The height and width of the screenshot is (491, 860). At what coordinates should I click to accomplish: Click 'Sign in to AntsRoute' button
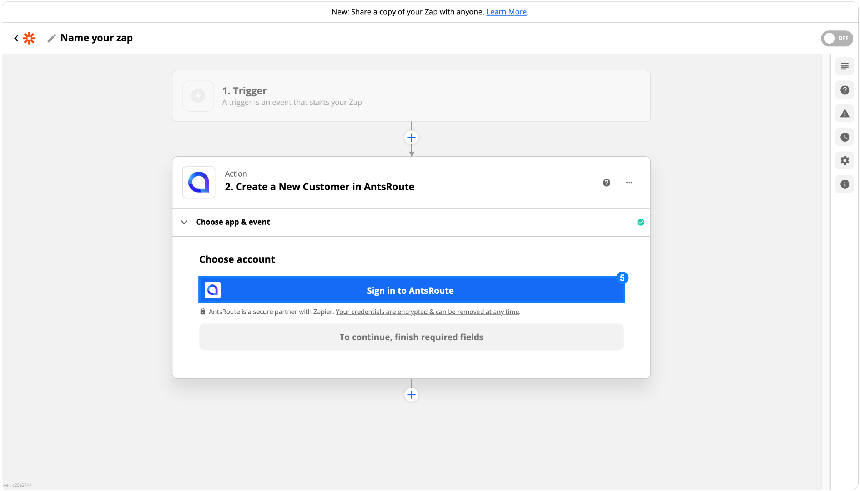[411, 290]
